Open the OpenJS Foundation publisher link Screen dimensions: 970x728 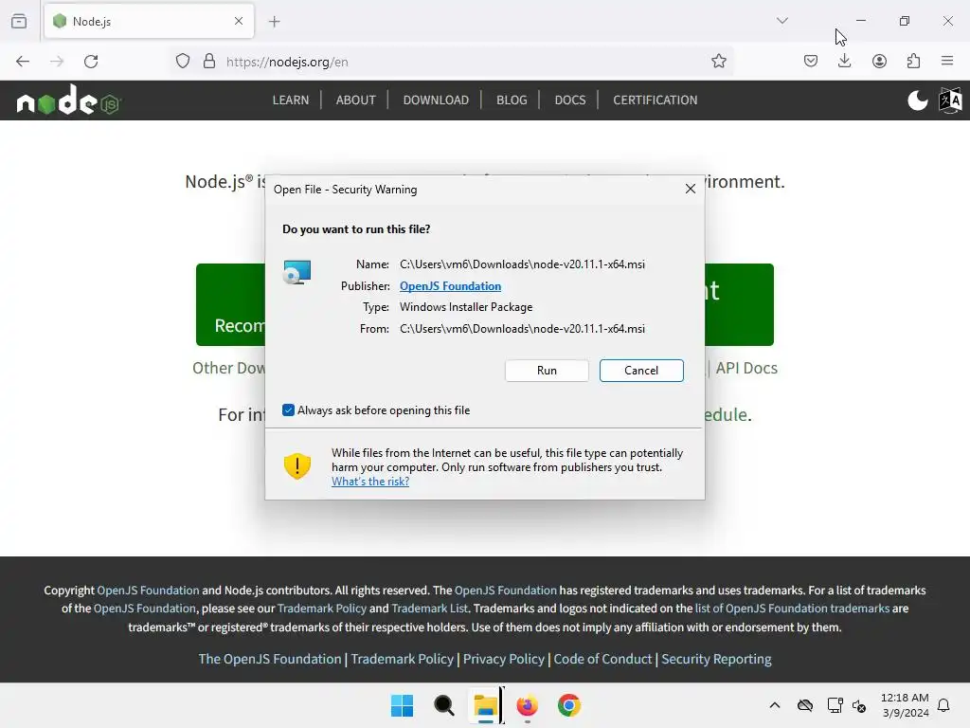[x=450, y=286]
